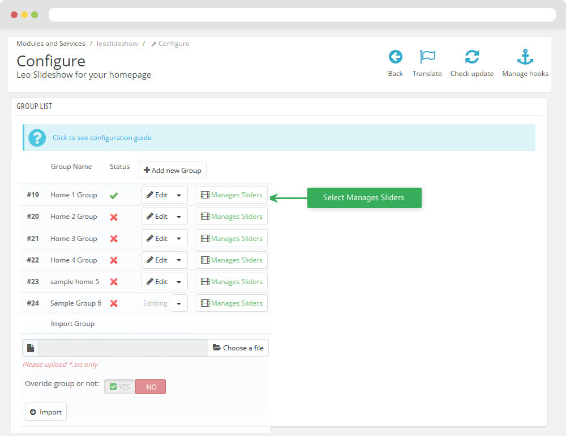566x436 pixels.
Task: Click the file icon beside upload field
Action: pyautogui.click(x=31, y=348)
